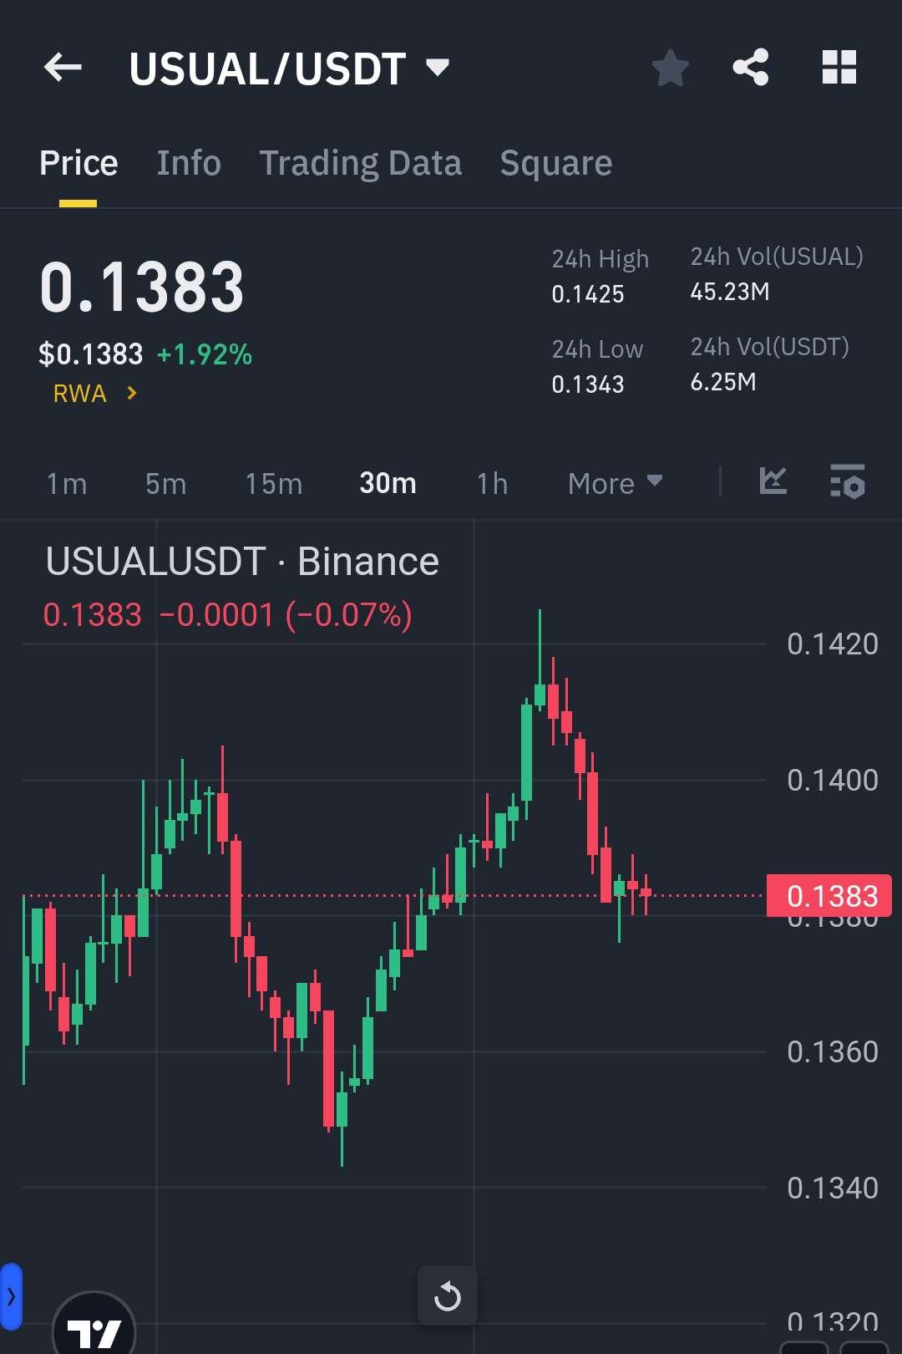902x1354 pixels.
Task: Expand the blue side panel handle
Action: coord(11,1296)
